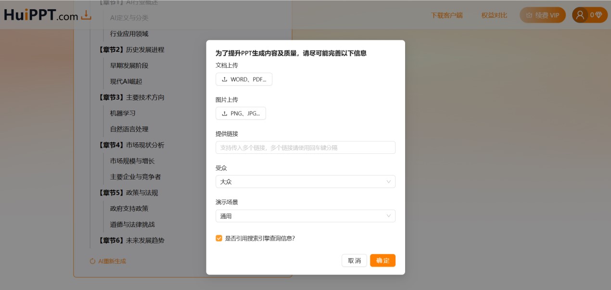The image size is (611, 290).
Task: Enable the search query reference checkbox
Action: tap(219, 238)
